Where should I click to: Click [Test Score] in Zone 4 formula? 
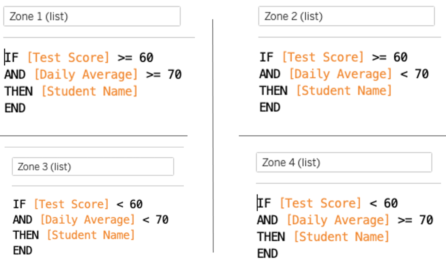tap(320, 203)
